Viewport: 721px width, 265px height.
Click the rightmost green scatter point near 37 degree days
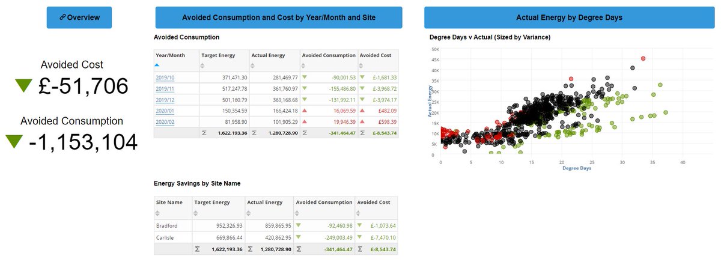pos(665,112)
